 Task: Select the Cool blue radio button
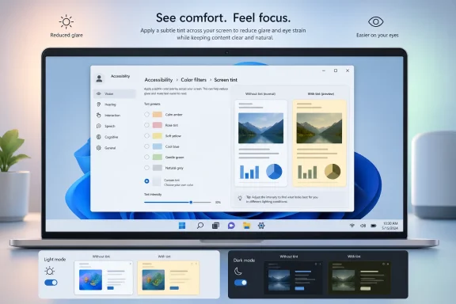click(146, 146)
